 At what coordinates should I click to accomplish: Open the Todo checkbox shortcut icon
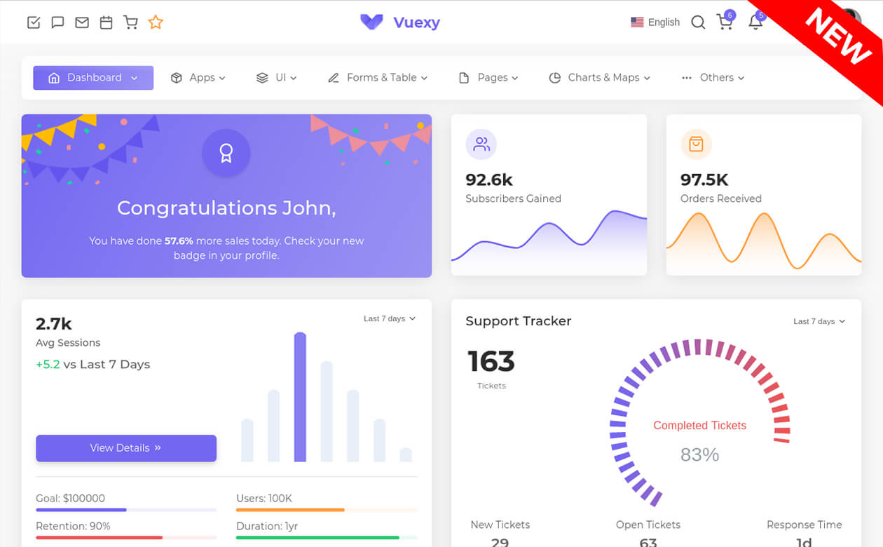(x=34, y=22)
